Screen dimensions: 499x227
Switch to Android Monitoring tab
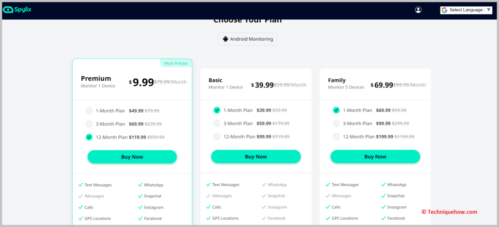pyautogui.click(x=248, y=39)
